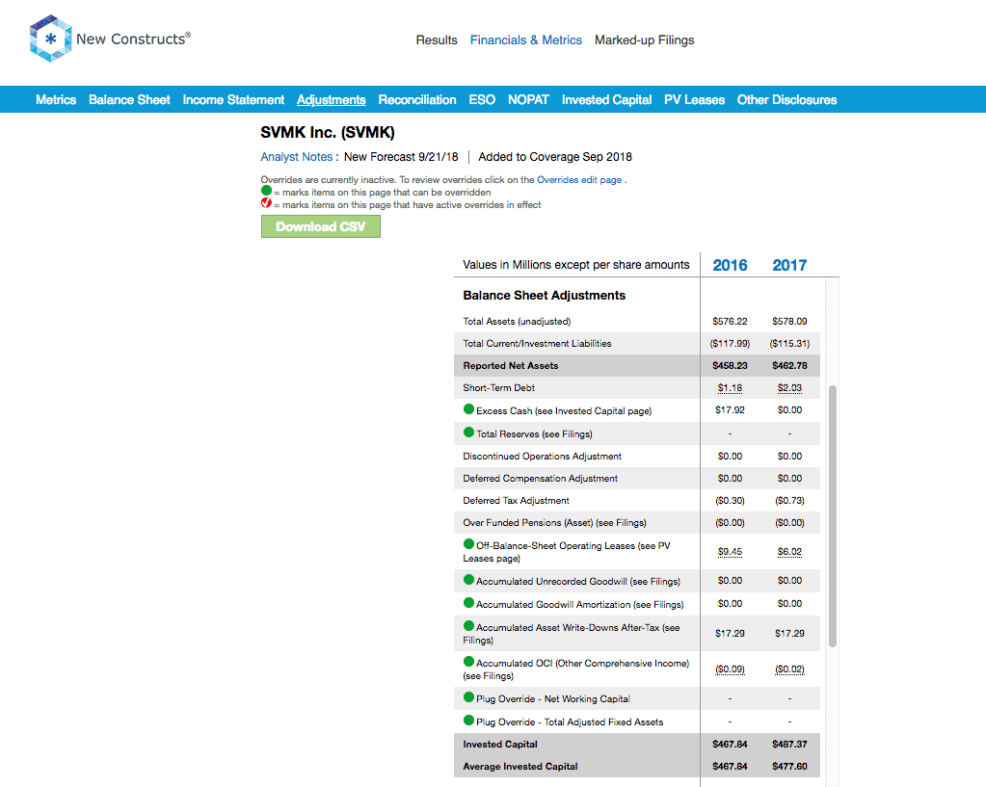Click the green legend dot for overridable items
Image resolution: width=986 pixels, height=787 pixels.
pos(266,191)
